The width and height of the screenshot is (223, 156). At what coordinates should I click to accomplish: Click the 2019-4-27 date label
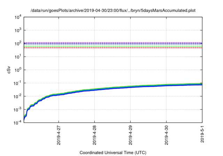click(59, 135)
